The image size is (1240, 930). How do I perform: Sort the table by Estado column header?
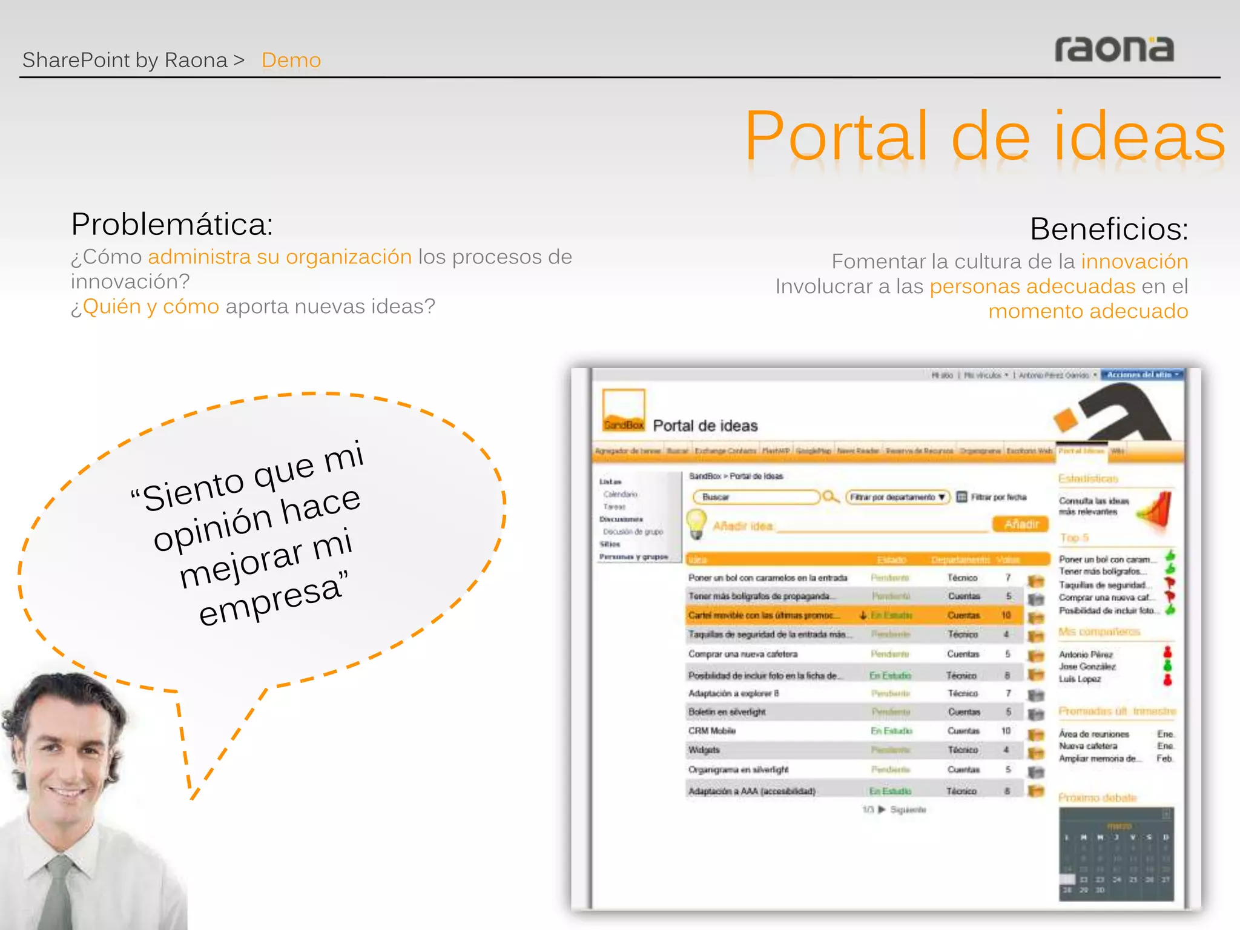[891, 560]
